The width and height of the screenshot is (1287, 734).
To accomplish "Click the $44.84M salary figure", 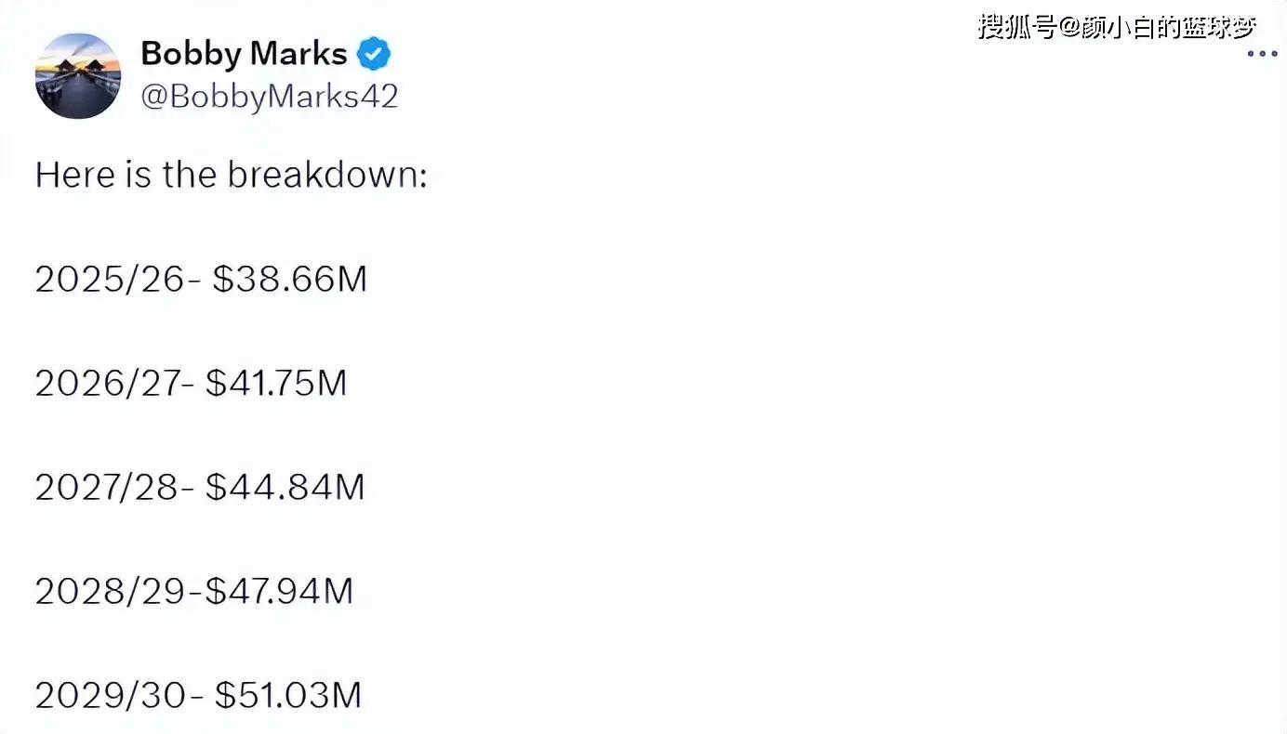I will [285, 487].
